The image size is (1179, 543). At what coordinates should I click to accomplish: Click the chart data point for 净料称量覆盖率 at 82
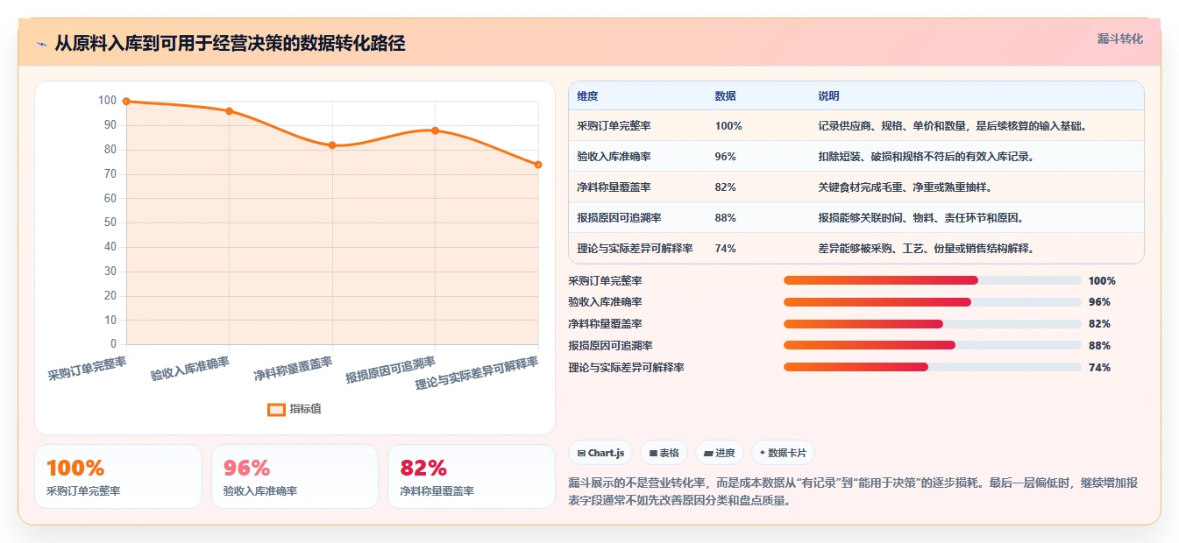click(x=332, y=145)
